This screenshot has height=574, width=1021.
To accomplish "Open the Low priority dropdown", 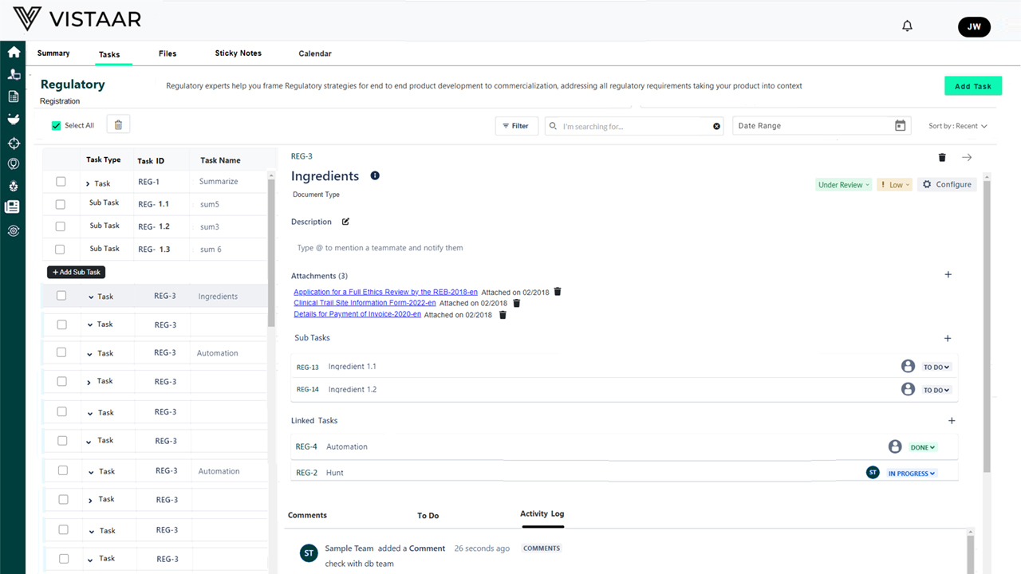I will coord(894,185).
